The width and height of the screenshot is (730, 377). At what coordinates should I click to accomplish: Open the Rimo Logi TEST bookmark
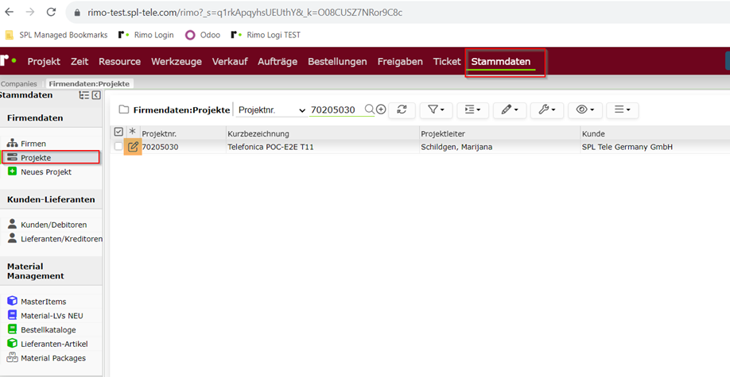(x=266, y=35)
